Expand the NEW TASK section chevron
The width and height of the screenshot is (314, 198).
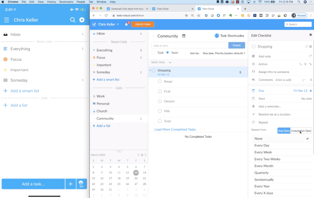click(170, 62)
